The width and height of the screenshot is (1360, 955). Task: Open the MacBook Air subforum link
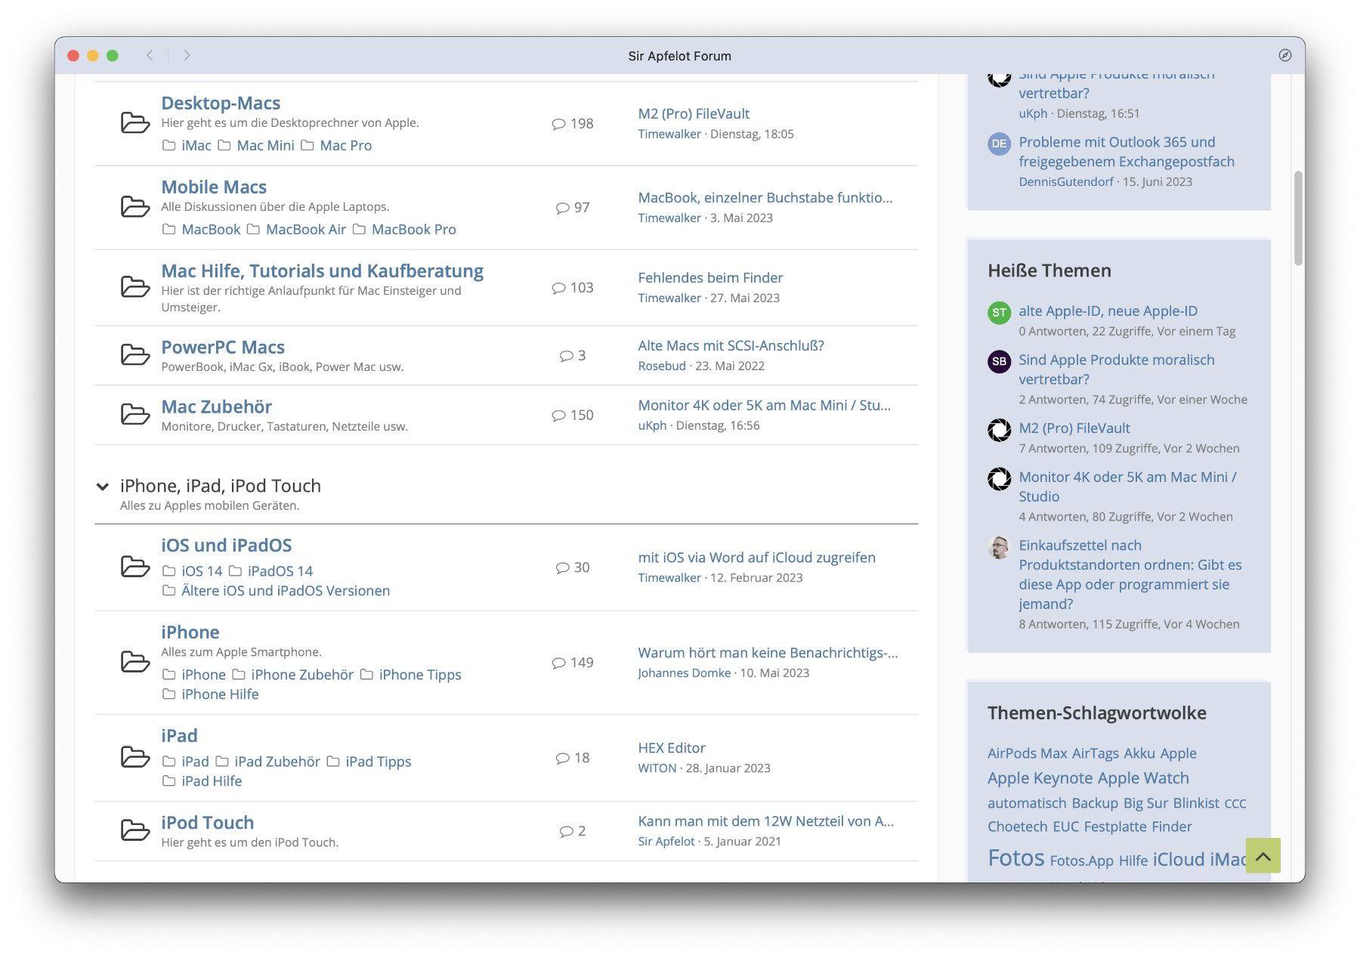click(305, 229)
